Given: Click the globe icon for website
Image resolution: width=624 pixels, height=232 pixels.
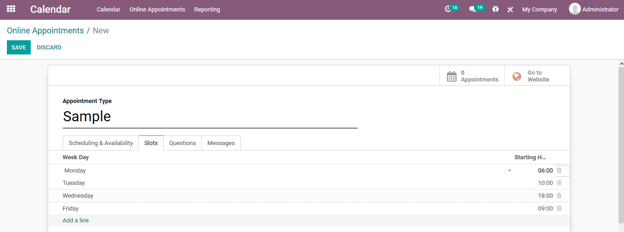Looking at the screenshot, I should [517, 76].
